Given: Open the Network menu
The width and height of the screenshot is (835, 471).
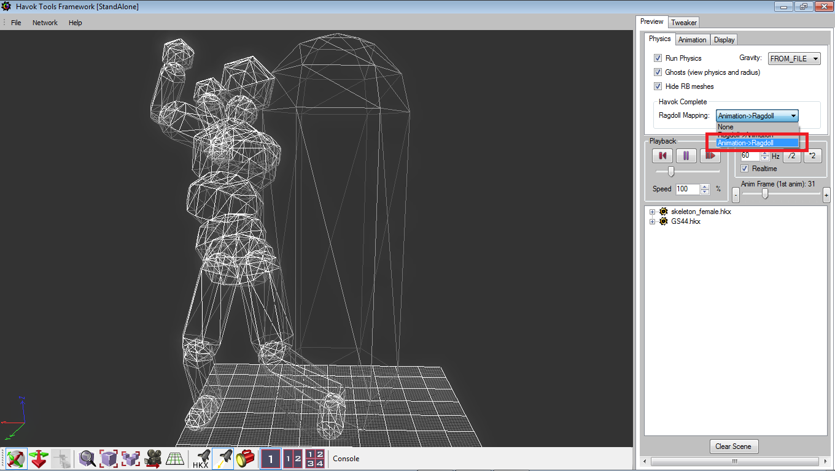Looking at the screenshot, I should point(45,23).
